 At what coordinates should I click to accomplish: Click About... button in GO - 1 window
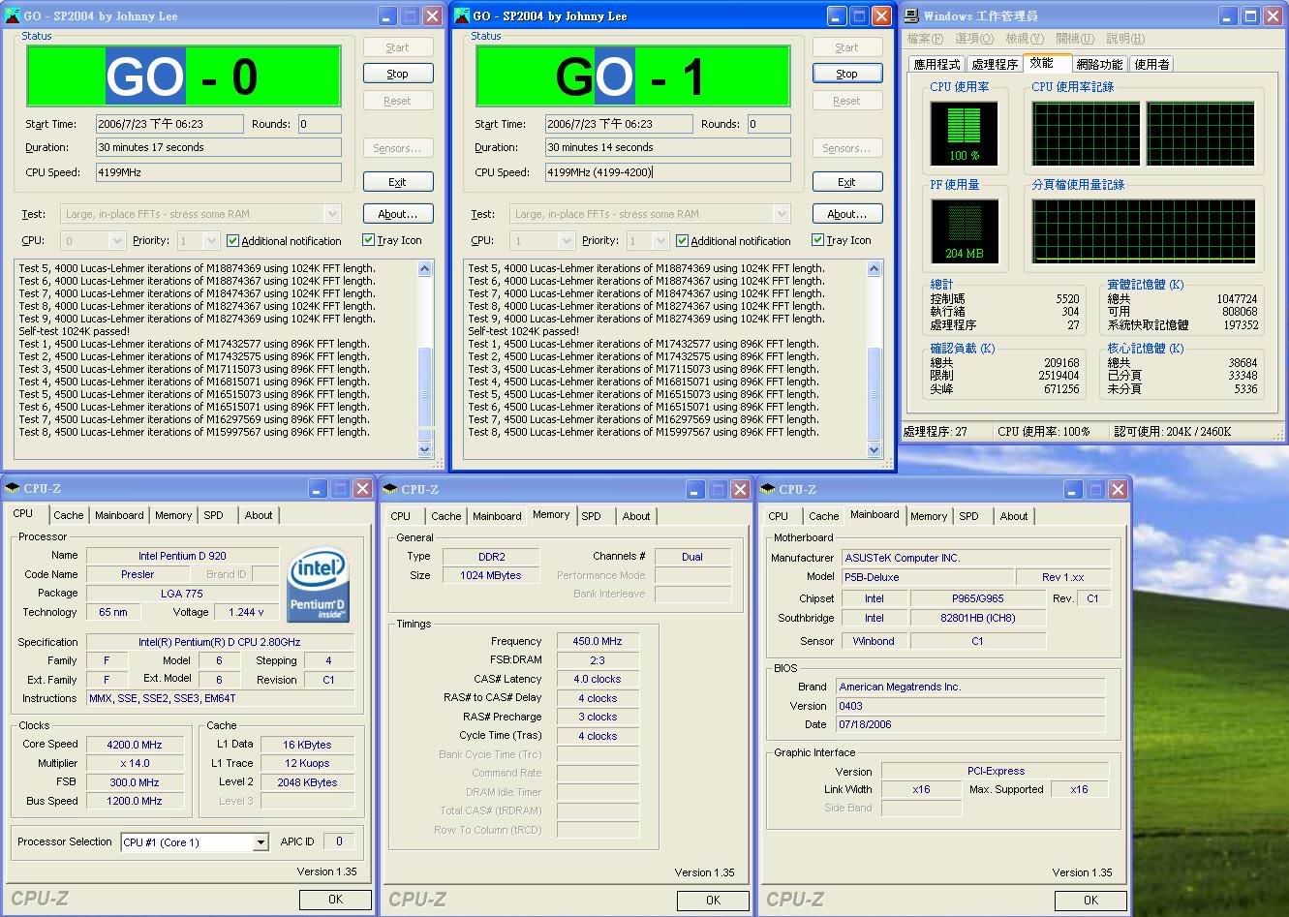click(x=847, y=214)
